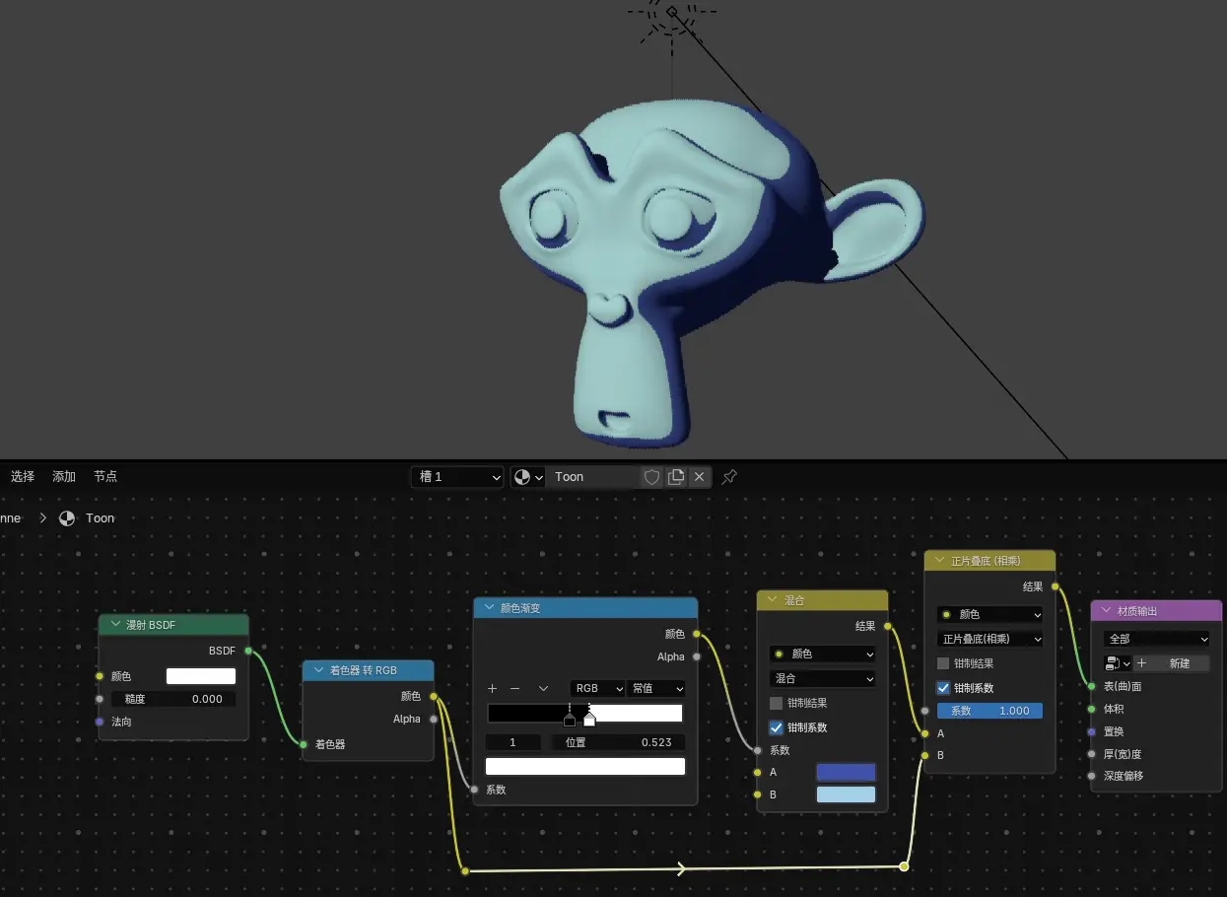Collapse the 混合 node

pos(773,600)
